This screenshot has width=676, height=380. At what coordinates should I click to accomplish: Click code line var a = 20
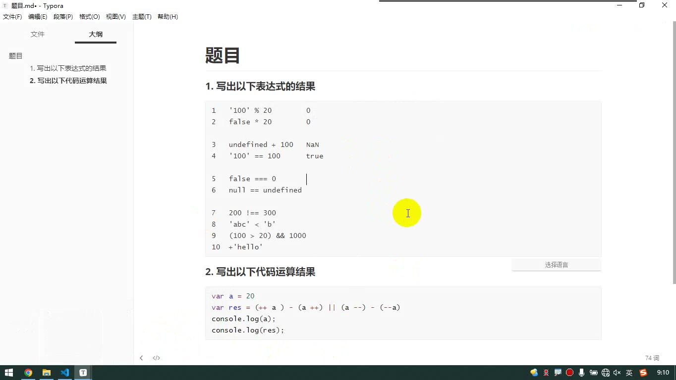[233, 296]
